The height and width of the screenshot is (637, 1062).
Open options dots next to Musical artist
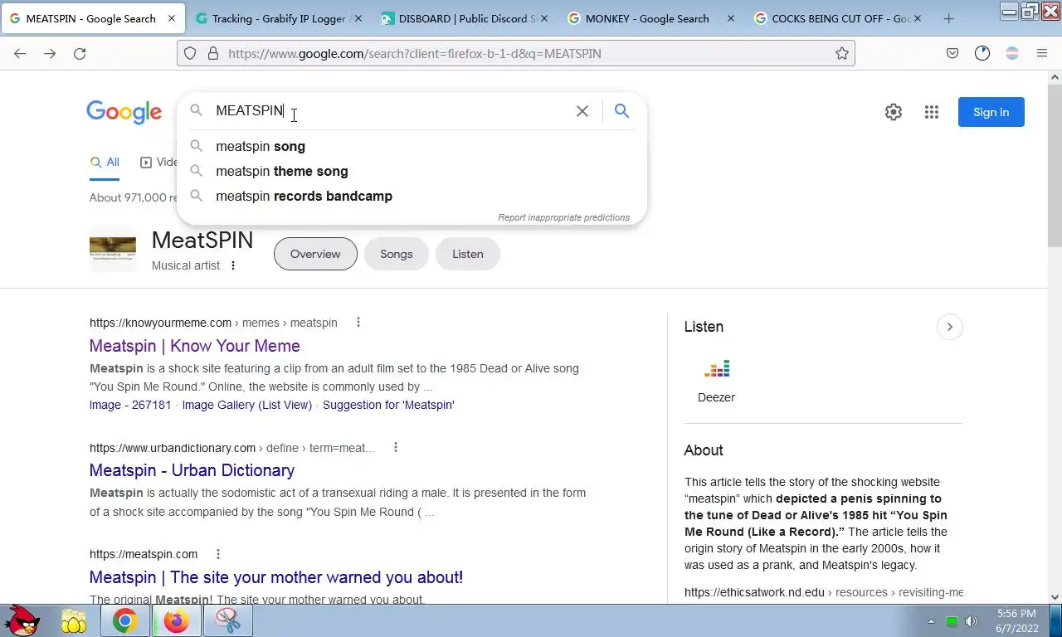(x=233, y=265)
